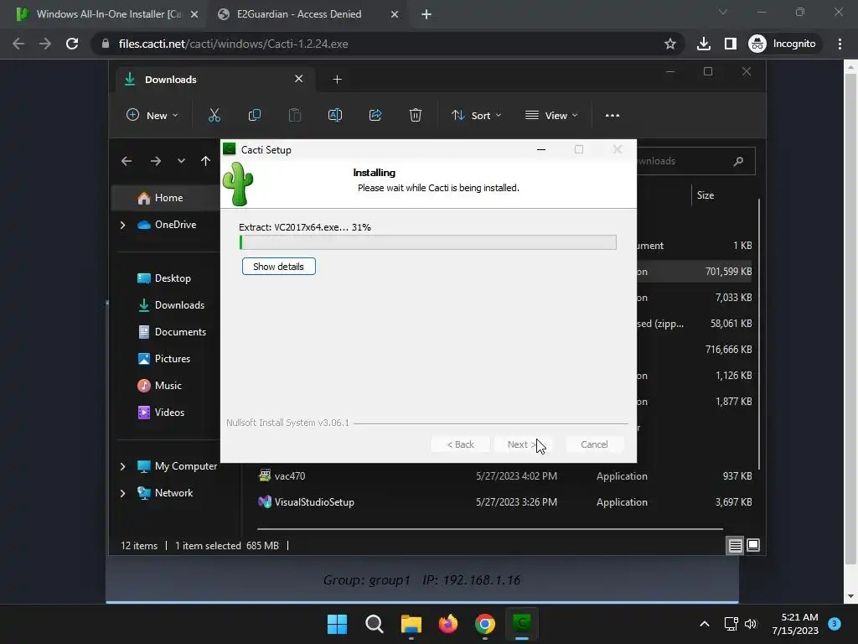This screenshot has width=858, height=644.
Task: Click the Share icon in File Explorer toolbar
Action: tap(375, 115)
